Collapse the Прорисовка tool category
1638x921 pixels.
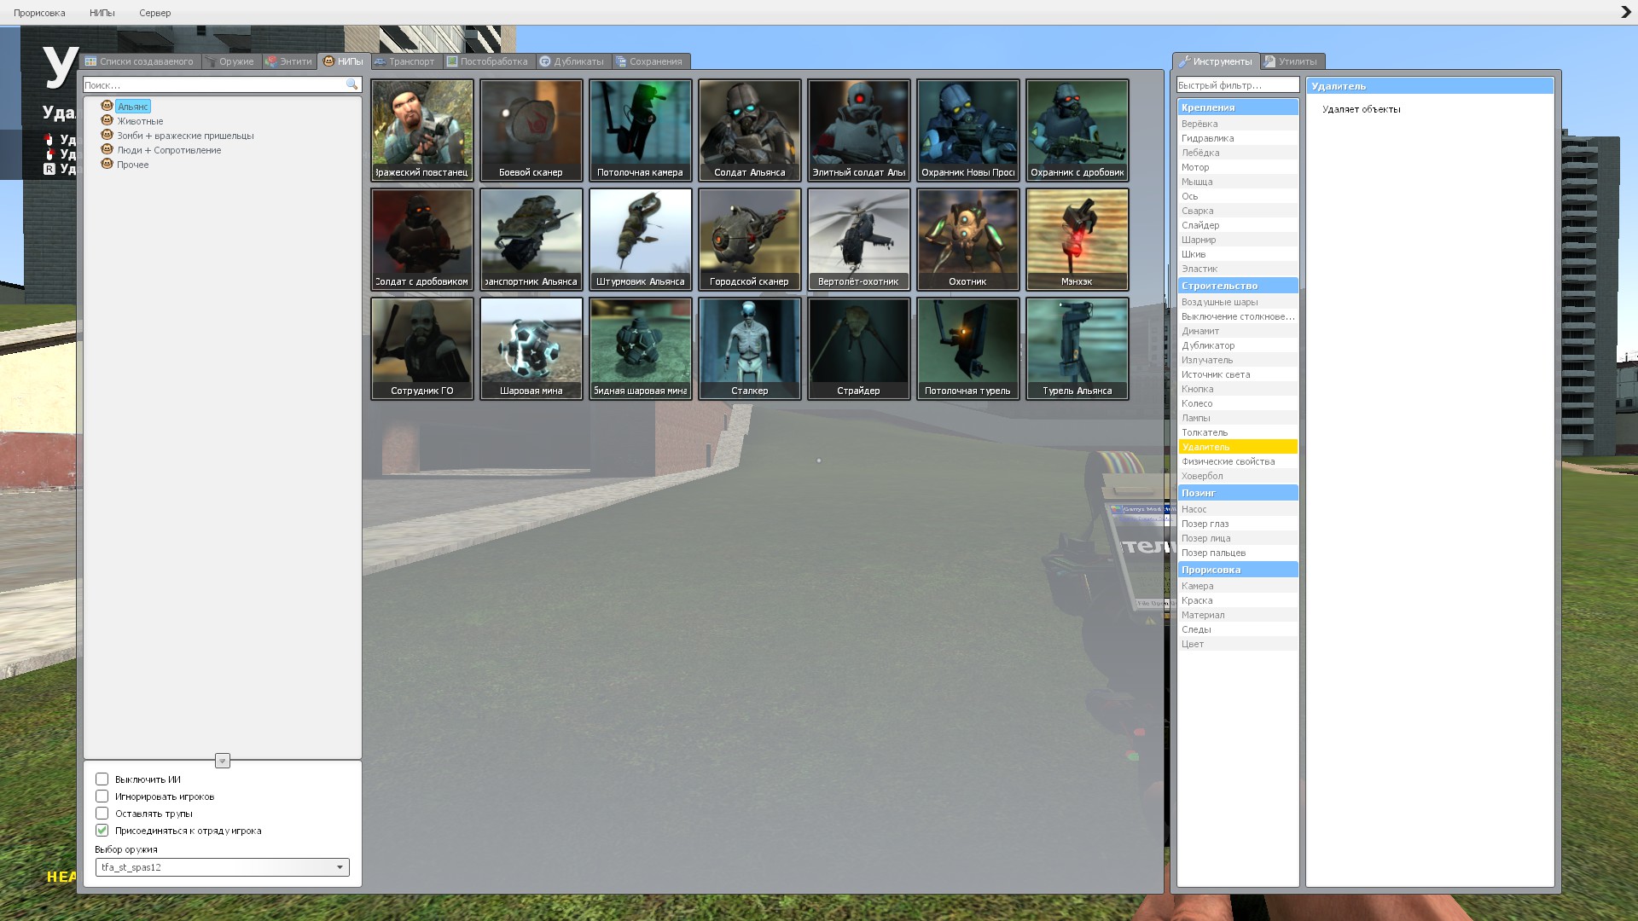(1237, 570)
